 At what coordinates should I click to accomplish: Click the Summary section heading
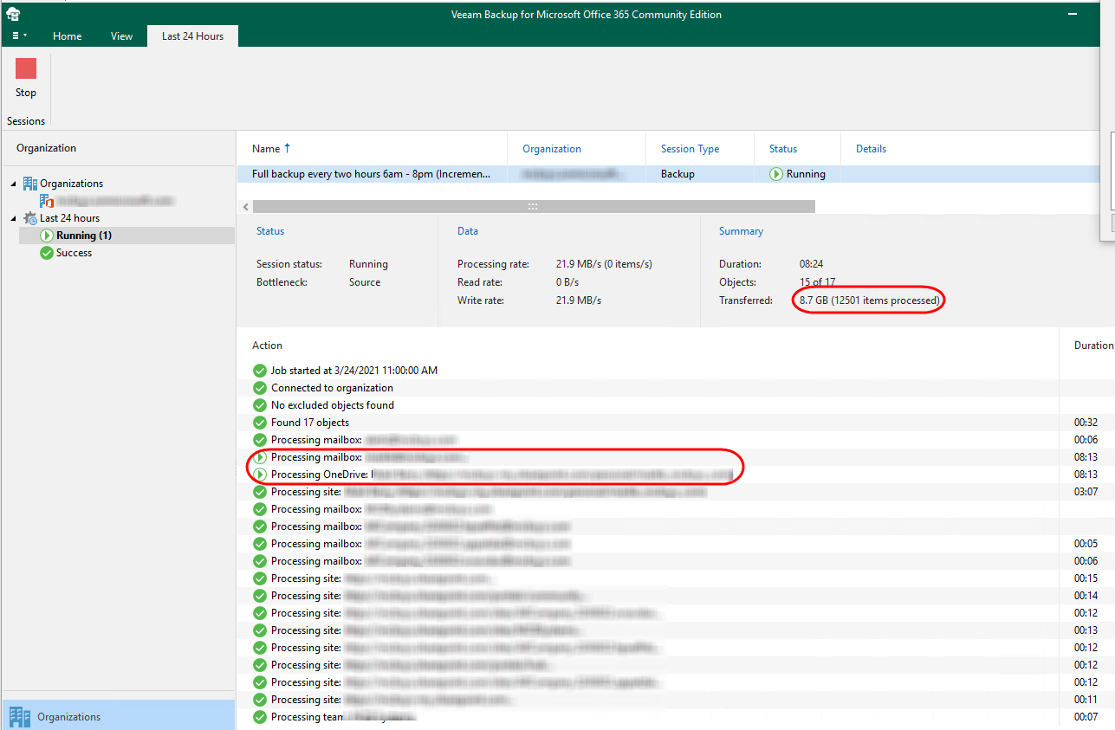coord(741,231)
